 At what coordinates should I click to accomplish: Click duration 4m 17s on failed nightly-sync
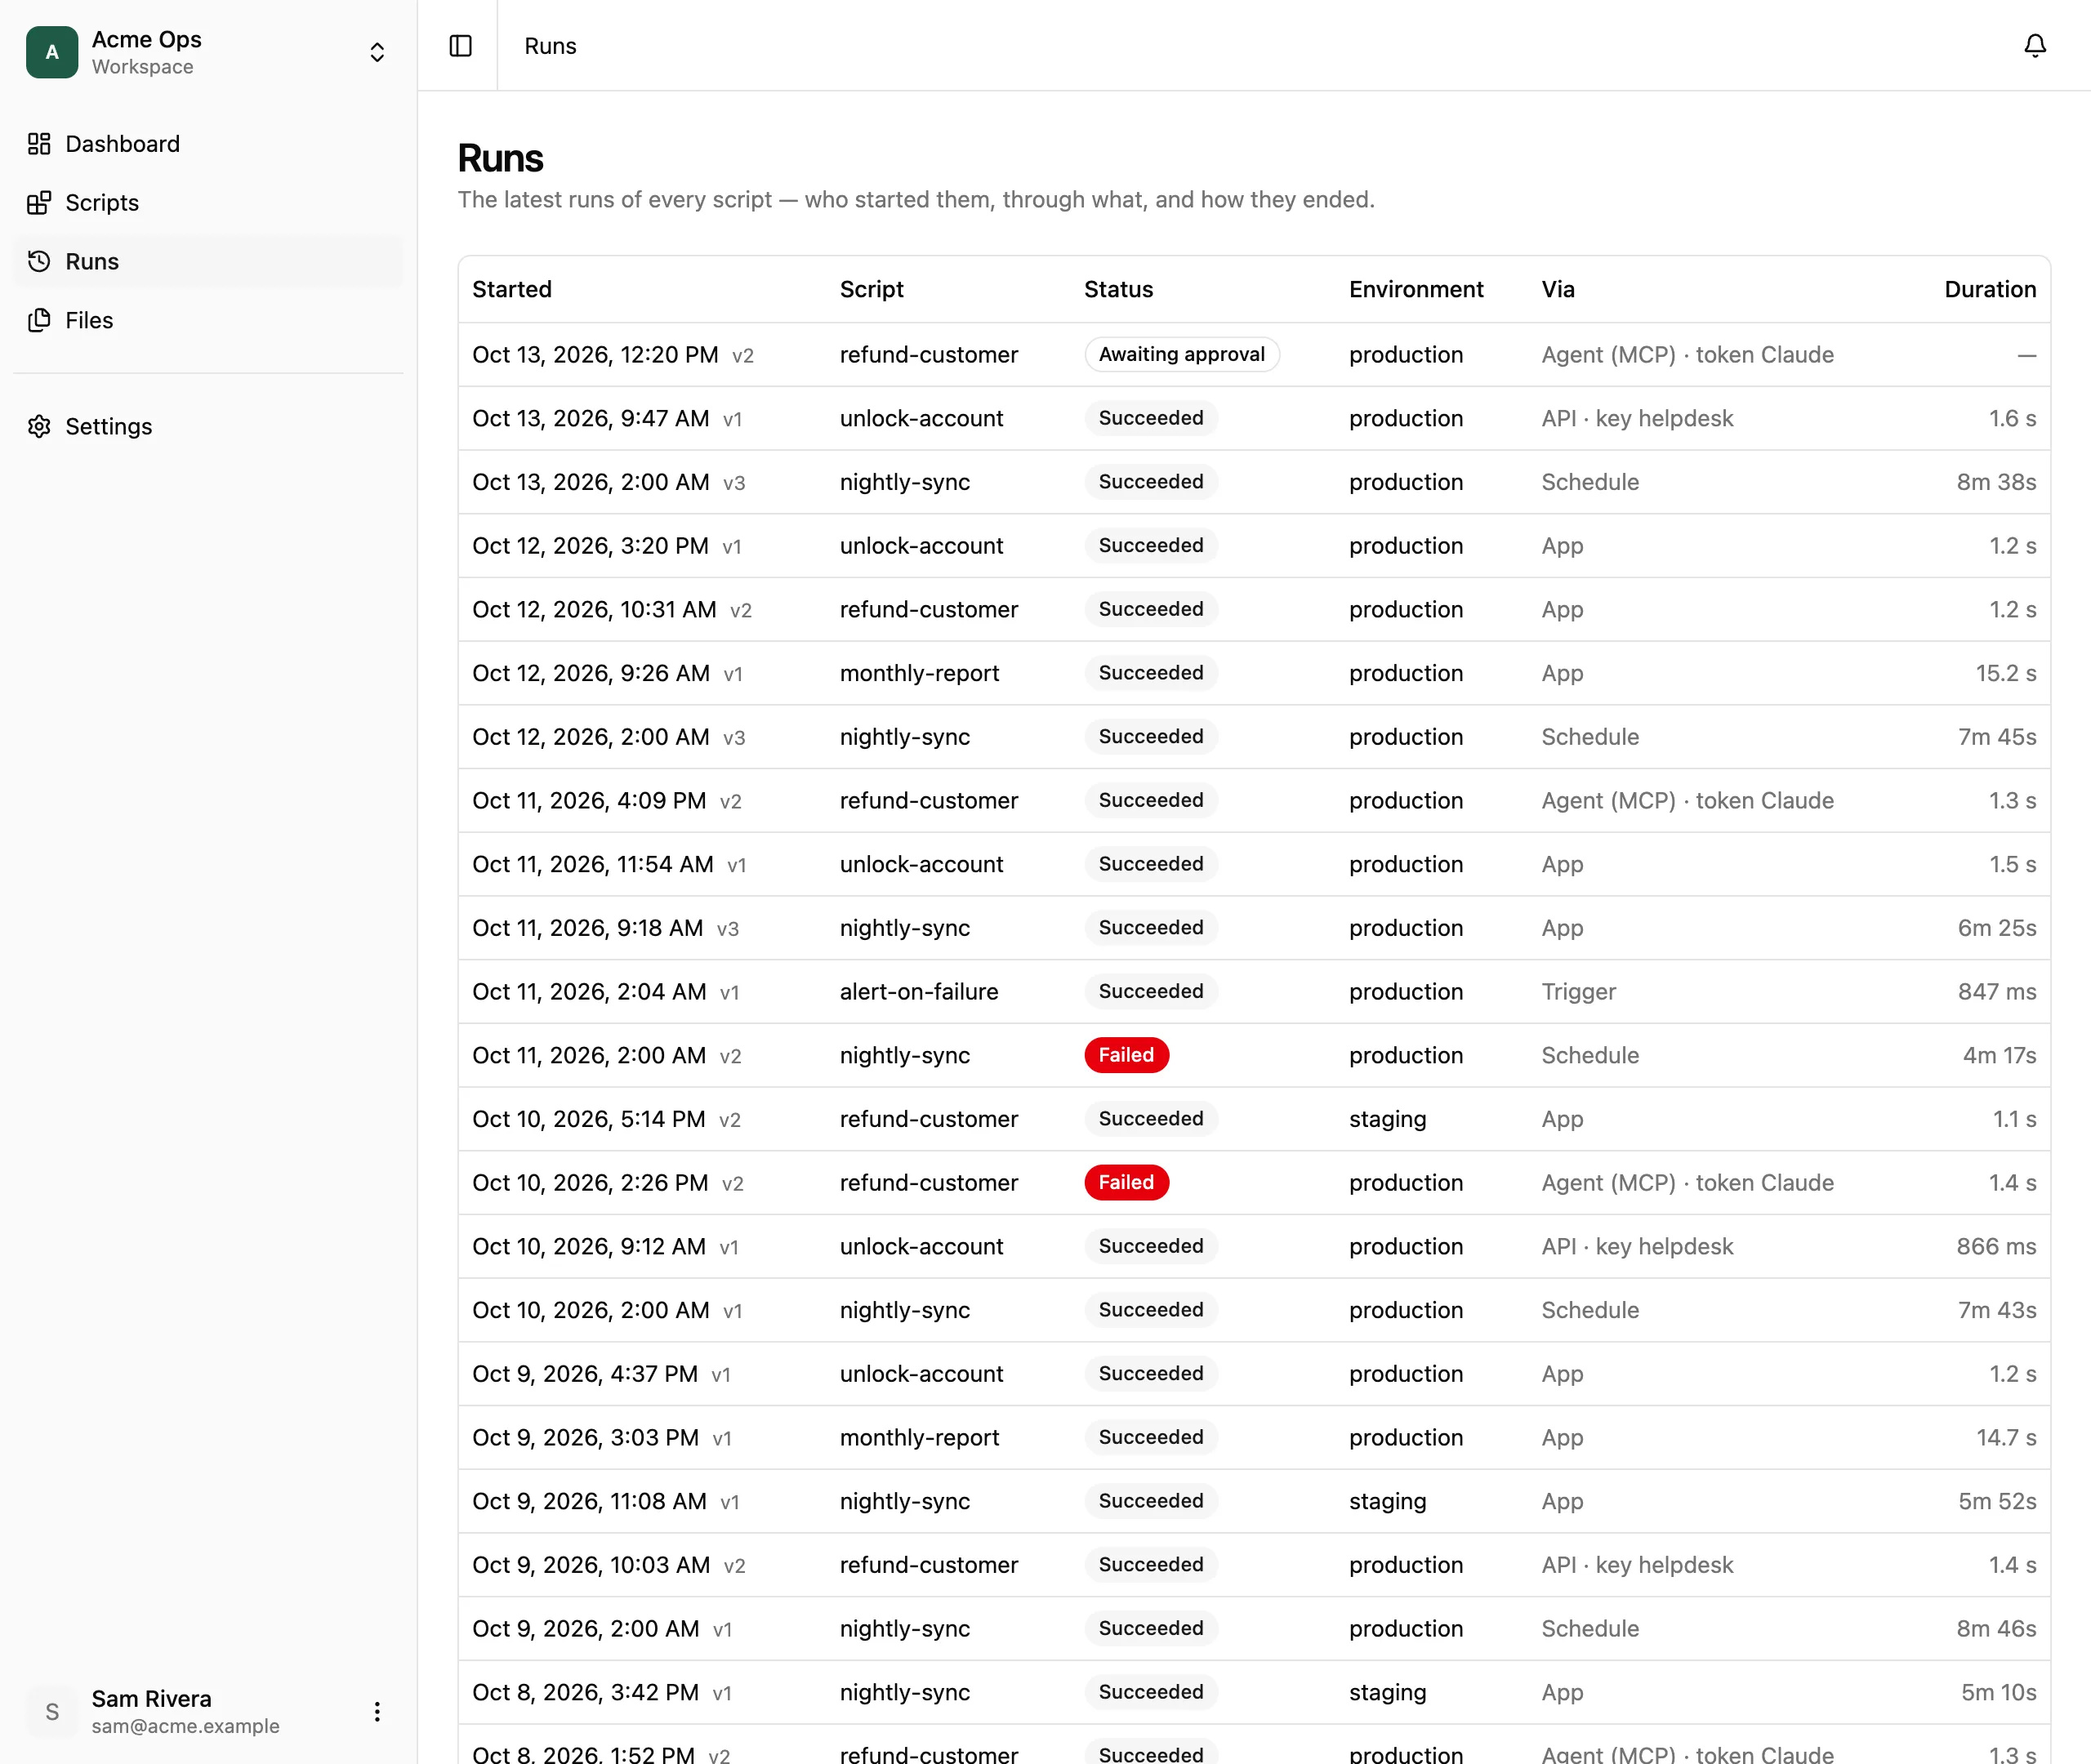pos(1999,1056)
